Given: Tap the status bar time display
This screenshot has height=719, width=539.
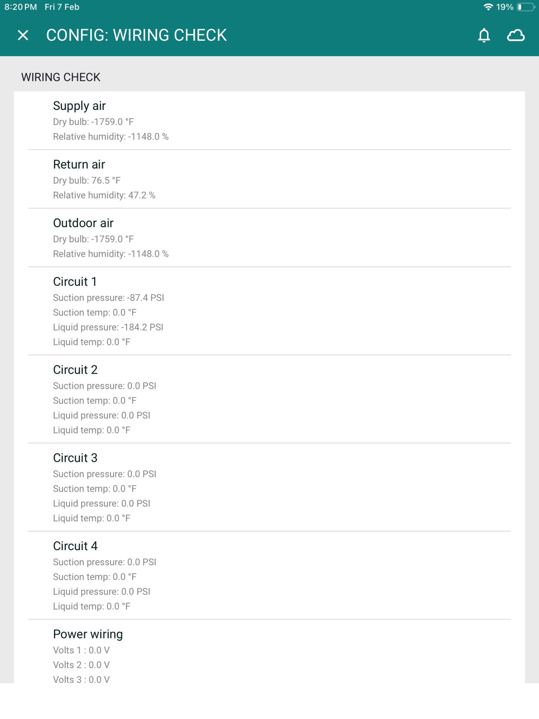Looking at the screenshot, I should click(x=20, y=7).
